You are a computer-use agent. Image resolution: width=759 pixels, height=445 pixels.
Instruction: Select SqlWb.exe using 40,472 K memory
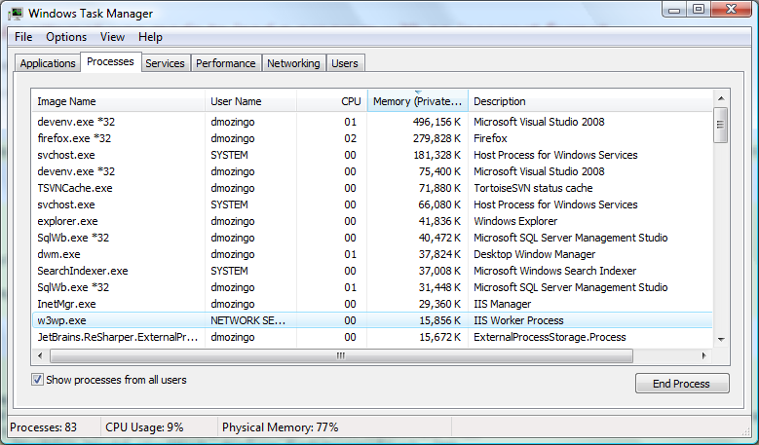372,238
